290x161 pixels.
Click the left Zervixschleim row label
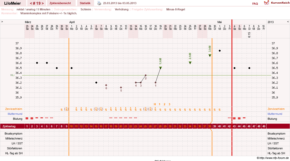(x=14, y=109)
